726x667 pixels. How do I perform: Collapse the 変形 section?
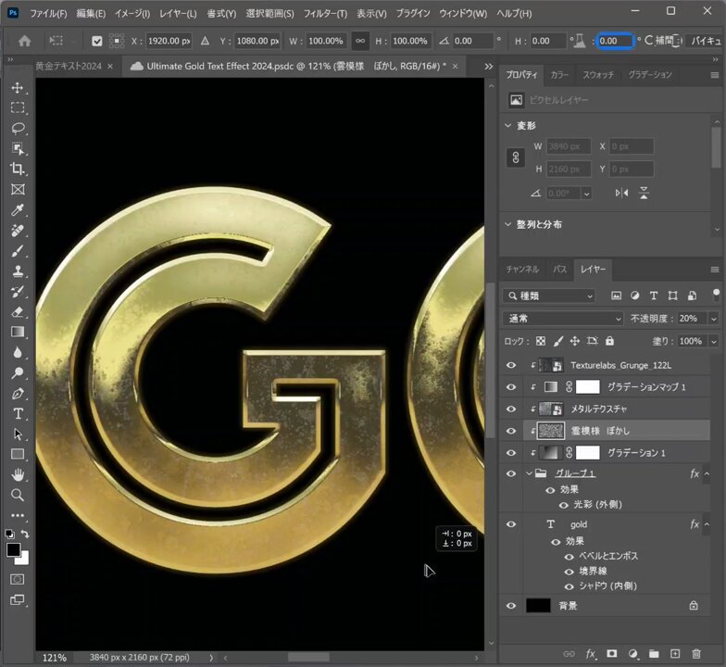pos(507,126)
